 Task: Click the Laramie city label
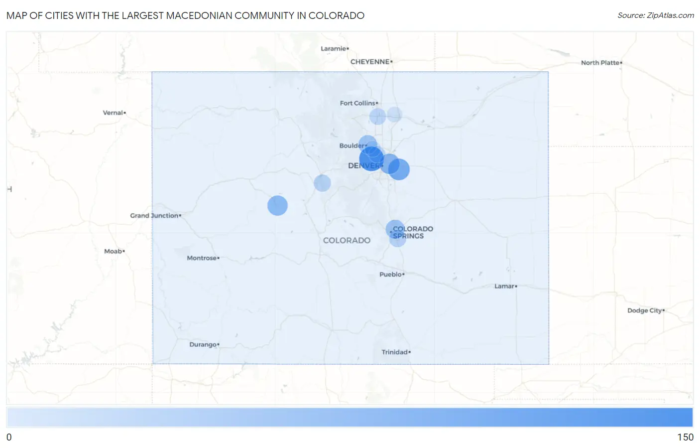[334, 48]
